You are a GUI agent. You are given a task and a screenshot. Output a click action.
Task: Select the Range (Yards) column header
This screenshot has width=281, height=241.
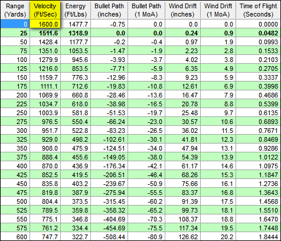point(15,10)
